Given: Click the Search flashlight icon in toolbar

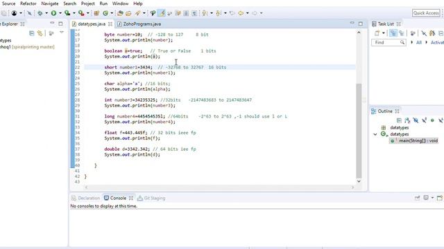Looking at the screenshot, I should pyautogui.click(x=137, y=13).
